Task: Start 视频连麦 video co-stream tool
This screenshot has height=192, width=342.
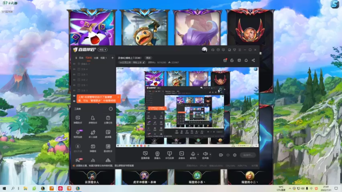Action: pos(78,134)
